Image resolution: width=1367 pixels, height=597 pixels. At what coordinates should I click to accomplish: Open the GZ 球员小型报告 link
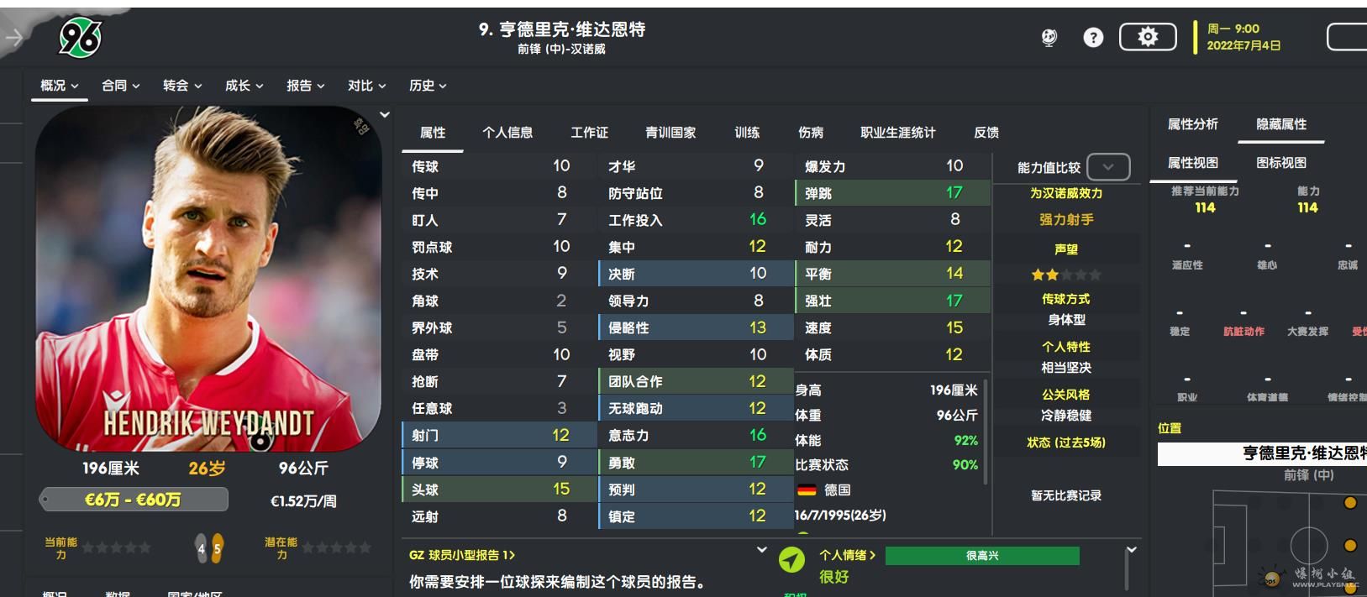click(x=461, y=555)
